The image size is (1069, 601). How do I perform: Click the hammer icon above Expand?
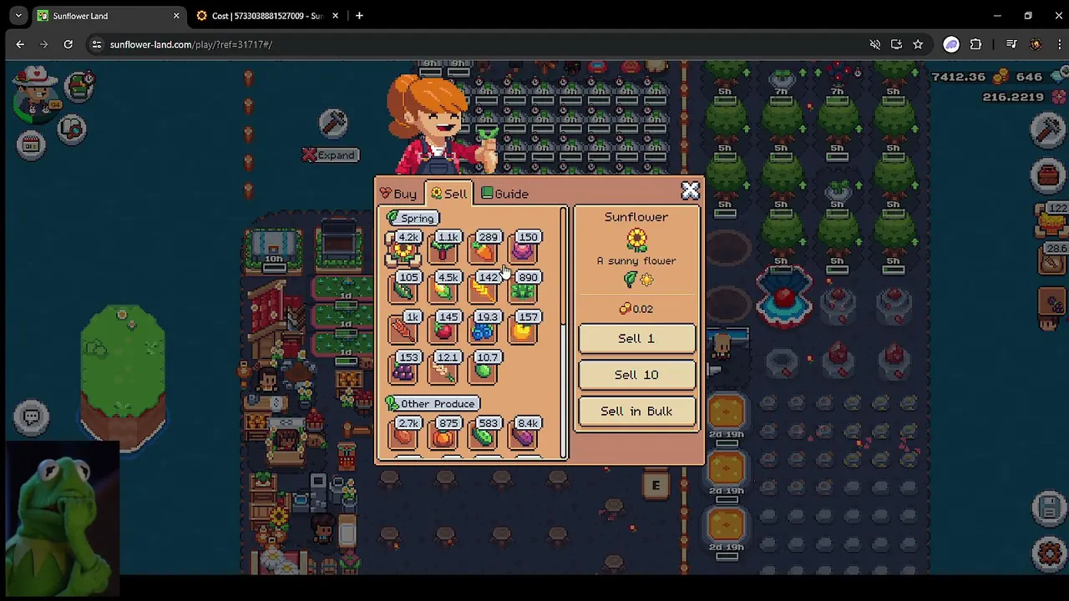[333, 124]
